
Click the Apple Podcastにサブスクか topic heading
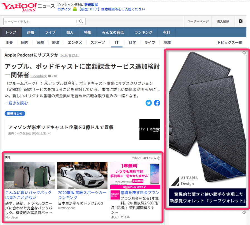[31, 55]
